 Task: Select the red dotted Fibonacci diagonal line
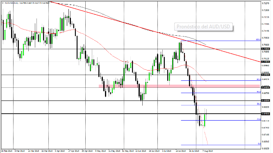point(195,93)
